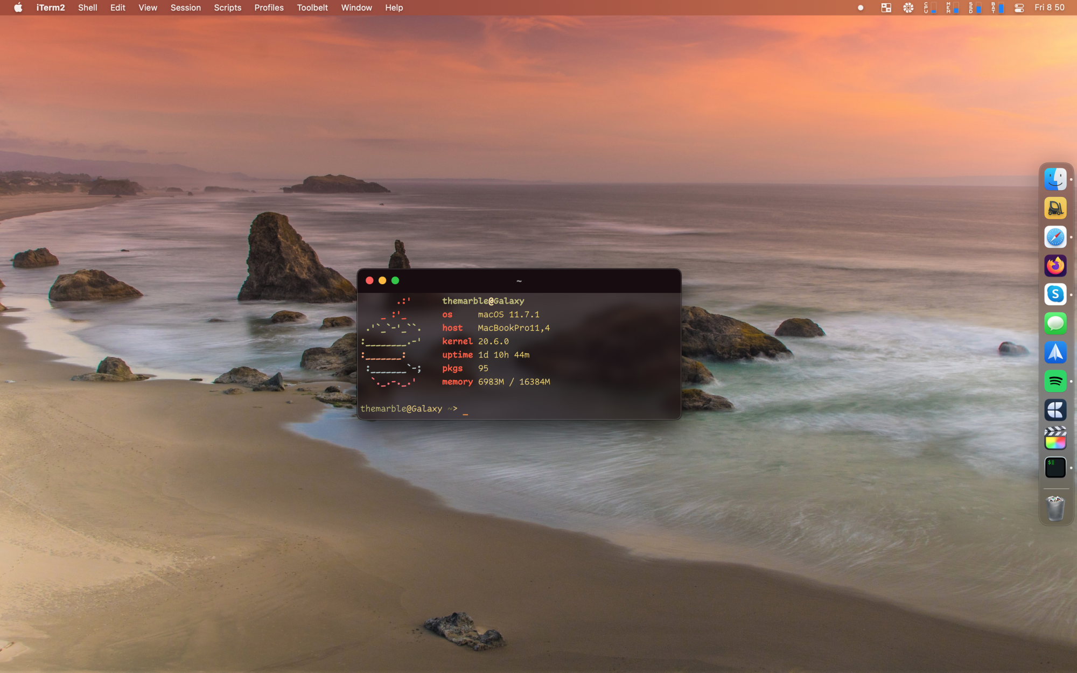The height and width of the screenshot is (673, 1077).
Task: Open the Session menu
Action: [x=185, y=8]
